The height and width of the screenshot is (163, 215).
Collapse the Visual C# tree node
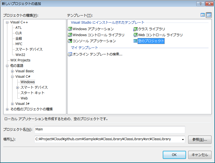point(12,77)
